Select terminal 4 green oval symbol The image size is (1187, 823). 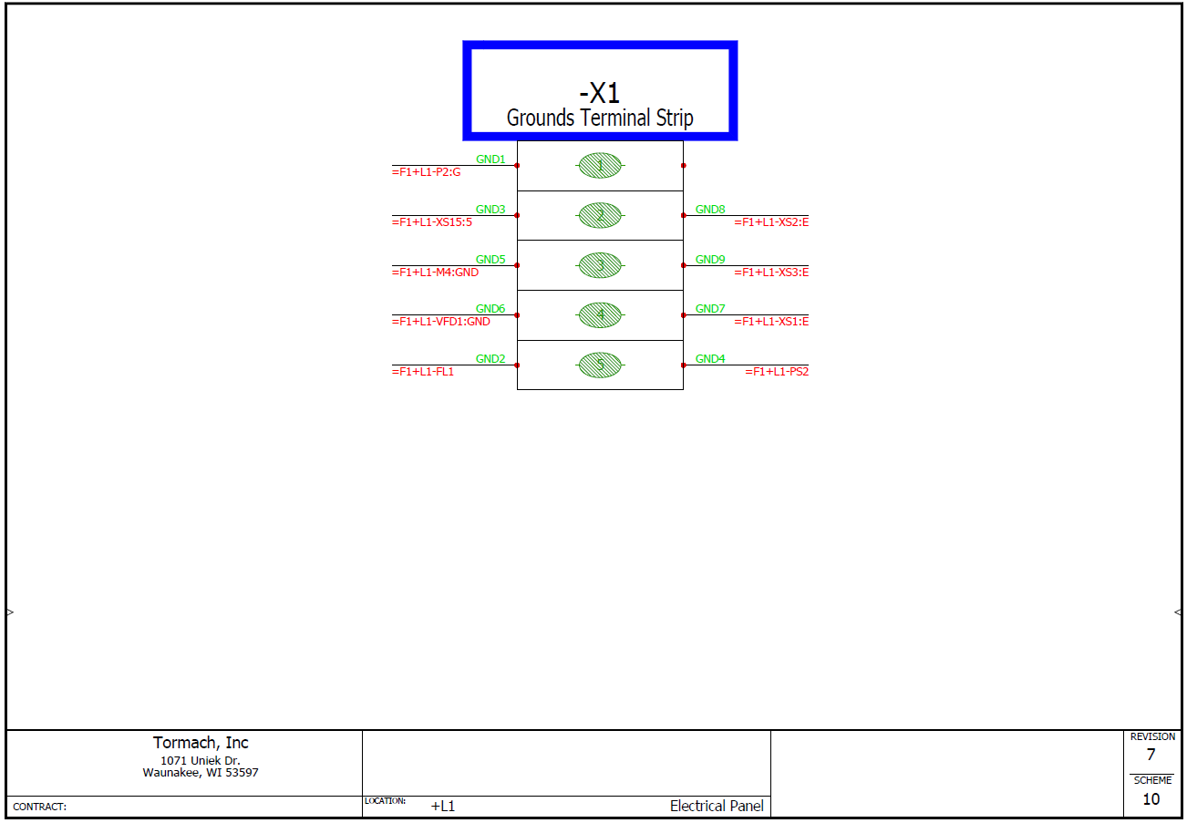pos(600,315)
